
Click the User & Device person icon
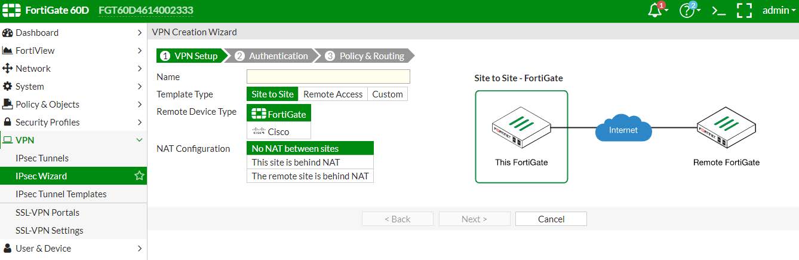[8, 248]
